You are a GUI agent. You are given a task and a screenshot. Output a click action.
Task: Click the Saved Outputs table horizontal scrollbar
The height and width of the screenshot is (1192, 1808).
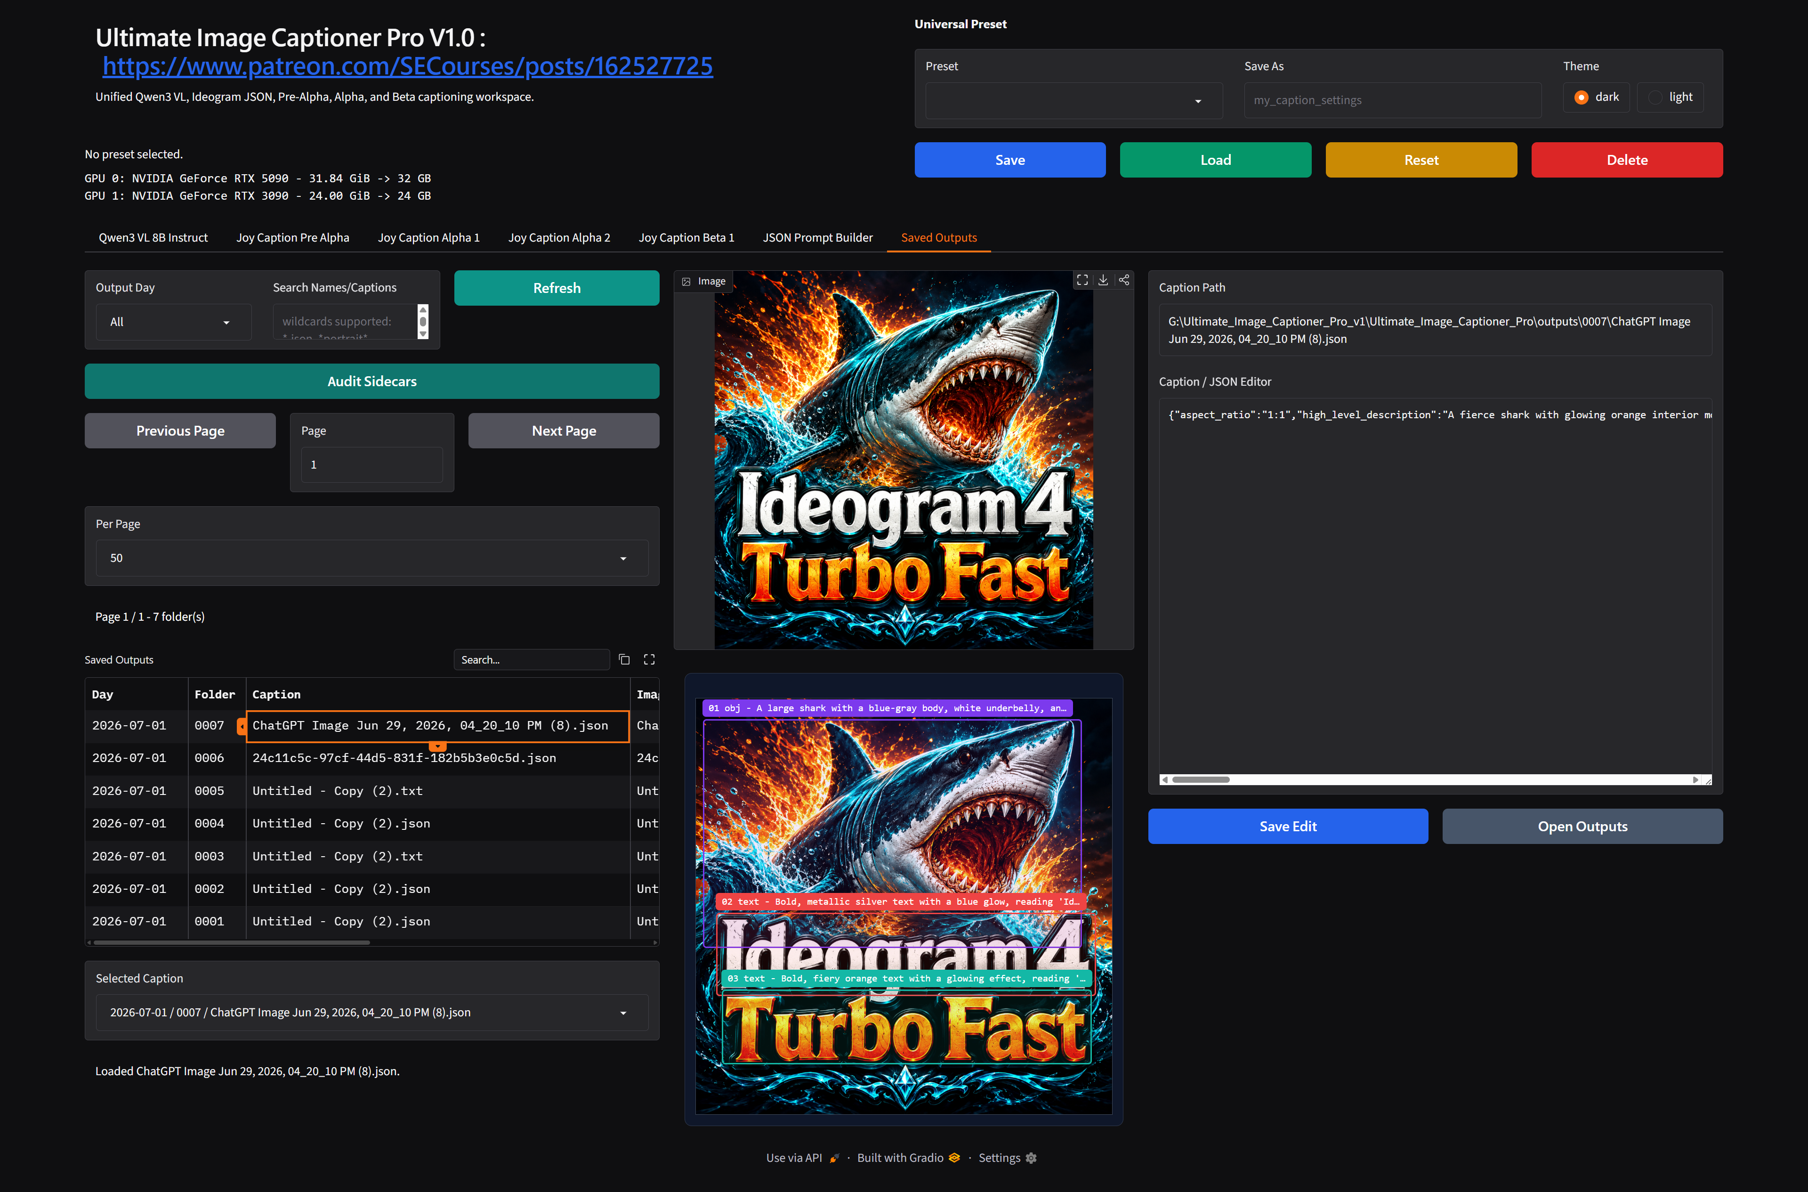[x=231, y=943]
